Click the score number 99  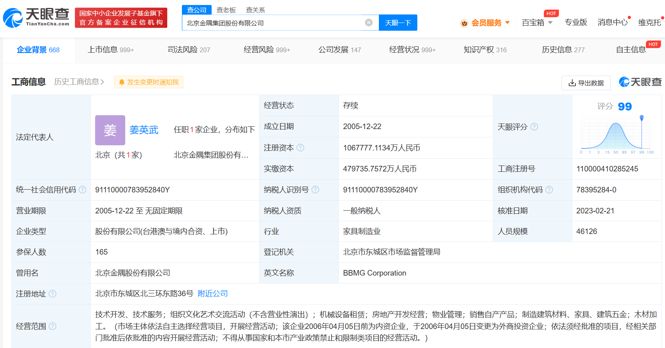click(625, 106)
